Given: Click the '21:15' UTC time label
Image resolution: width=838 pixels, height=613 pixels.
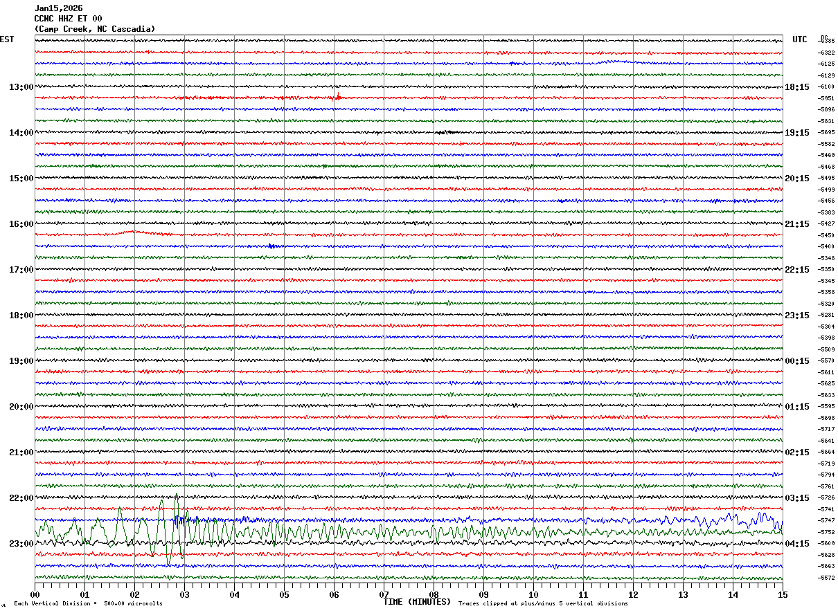Looking at the screenshot, I should (x=797, y=224).
